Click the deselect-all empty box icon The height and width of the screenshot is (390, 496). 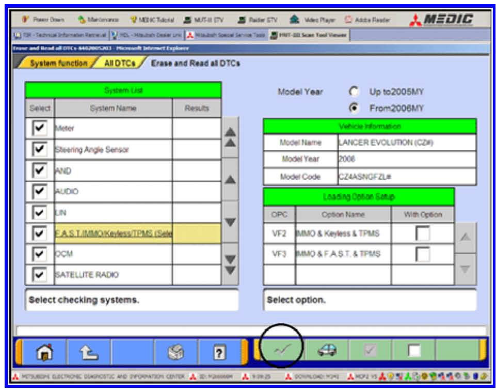point(414,351)
